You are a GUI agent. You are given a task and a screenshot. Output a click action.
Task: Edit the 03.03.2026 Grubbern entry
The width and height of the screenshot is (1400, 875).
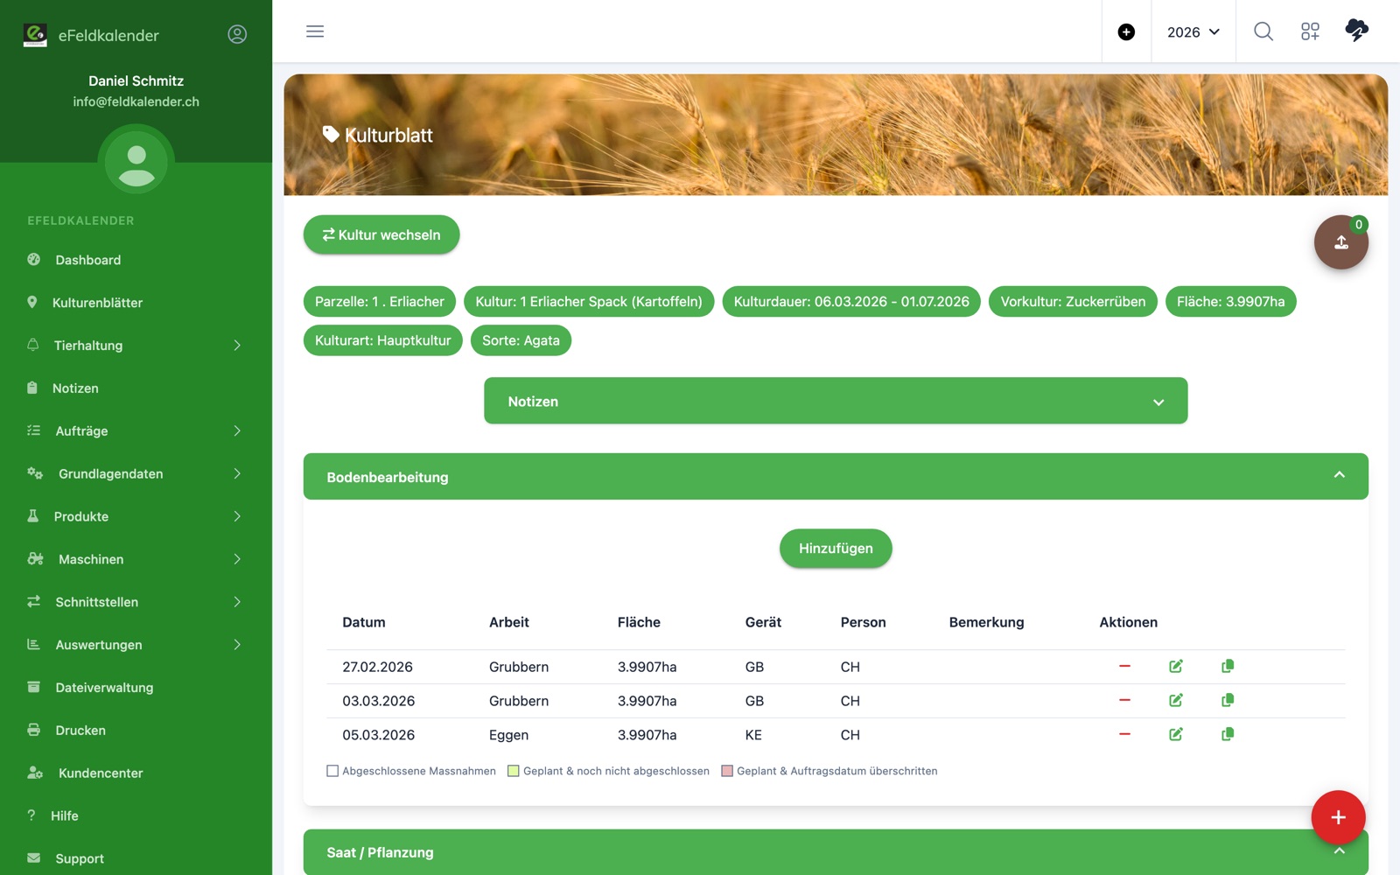[x=1176, y=701]
